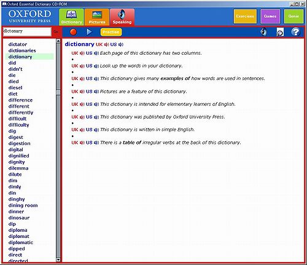Play UK audio for 'published by Oxford University Press'
Screen dimensions: 307x265
(82, 117)
